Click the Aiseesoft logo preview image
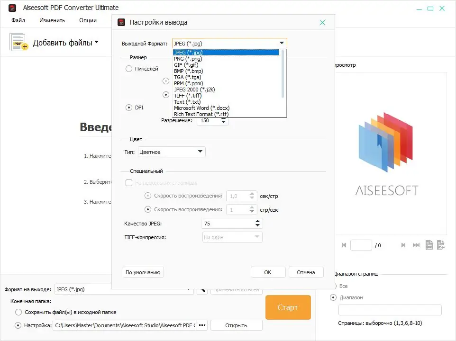 386,154
